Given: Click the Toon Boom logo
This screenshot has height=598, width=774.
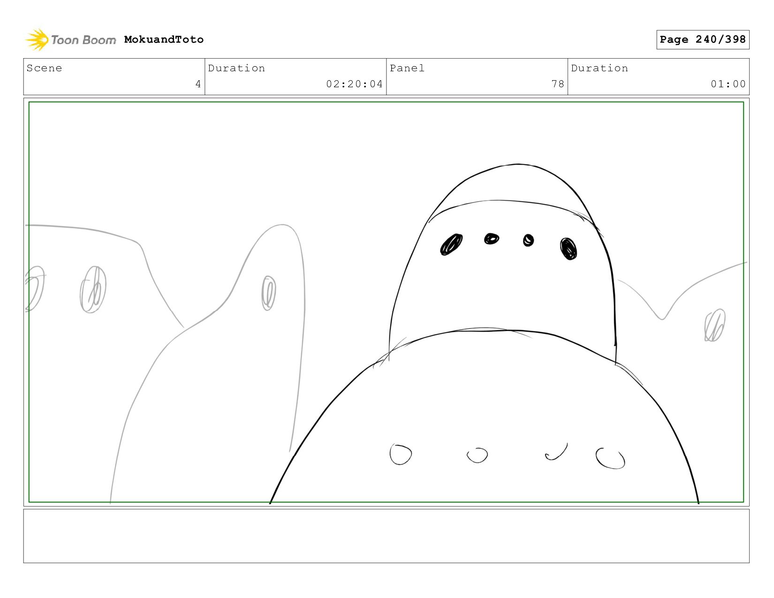Looking at the screenshot, I should [70, 40].
